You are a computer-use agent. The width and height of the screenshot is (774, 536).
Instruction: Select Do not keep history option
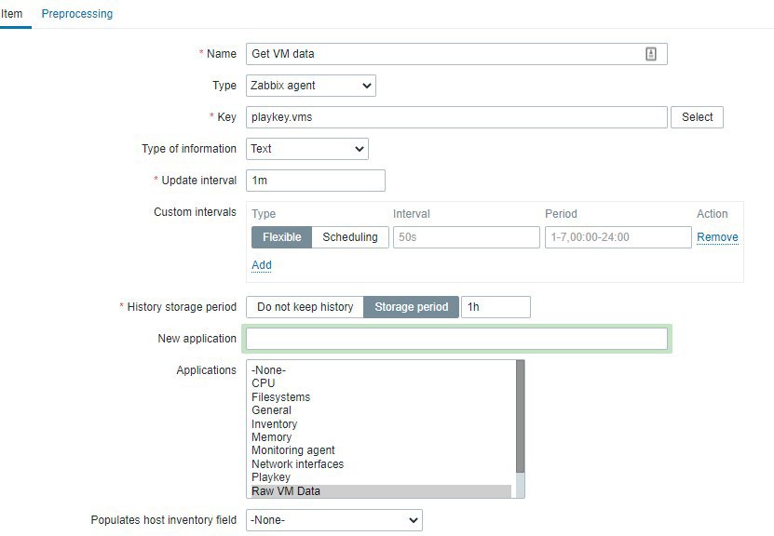click(x=306, y=307)
